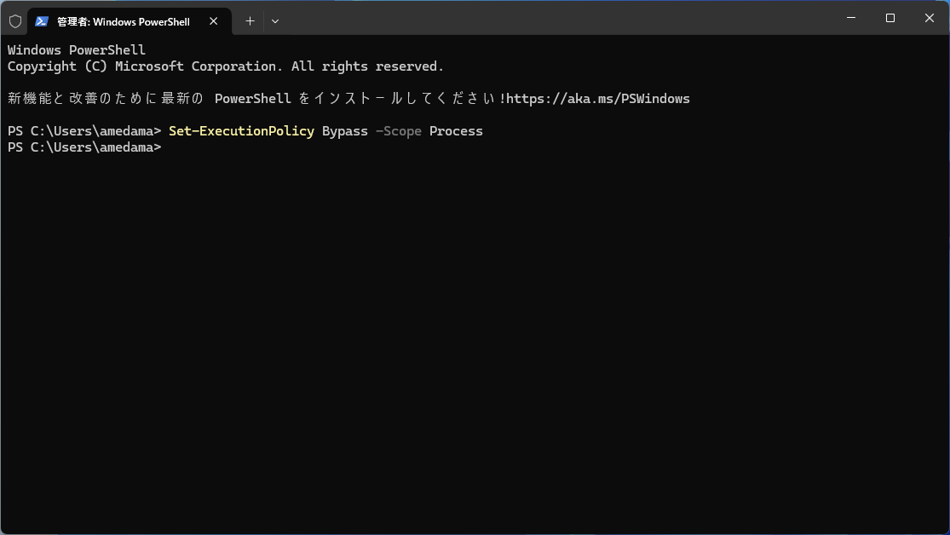Close the Windows PowerShell tab
This screenshot has height=535, width=950.
point(213,21)
